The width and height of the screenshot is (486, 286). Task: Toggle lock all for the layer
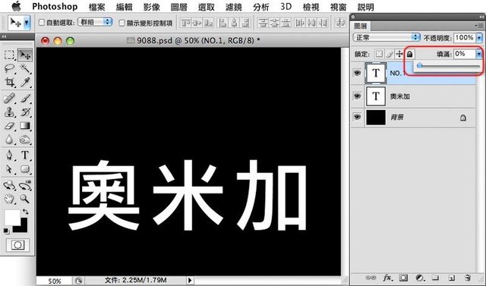(410, 54)
